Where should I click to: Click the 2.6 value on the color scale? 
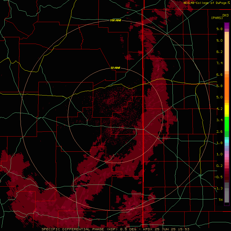219,132
